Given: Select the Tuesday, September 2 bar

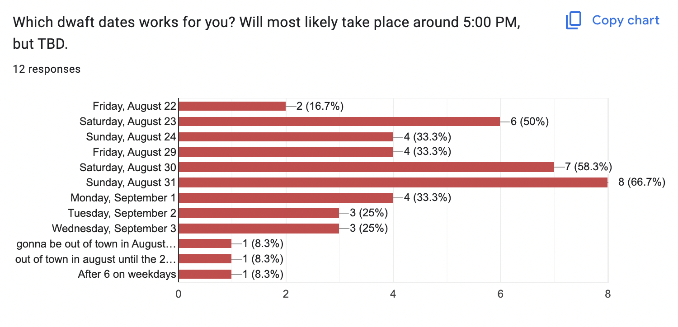Looking at the screenshot, I should click(x=259, y=213).
